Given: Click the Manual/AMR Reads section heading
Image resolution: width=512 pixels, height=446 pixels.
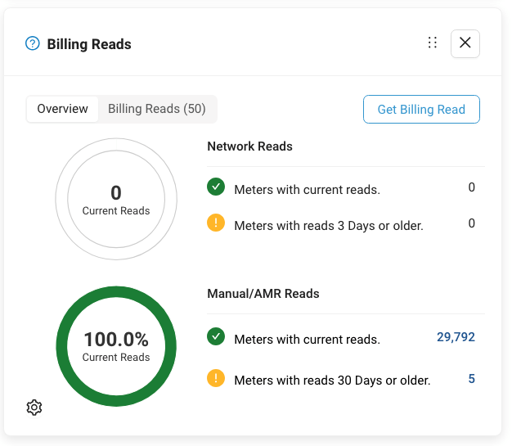Looking at the screenshot, I should [x=263, y=293].
